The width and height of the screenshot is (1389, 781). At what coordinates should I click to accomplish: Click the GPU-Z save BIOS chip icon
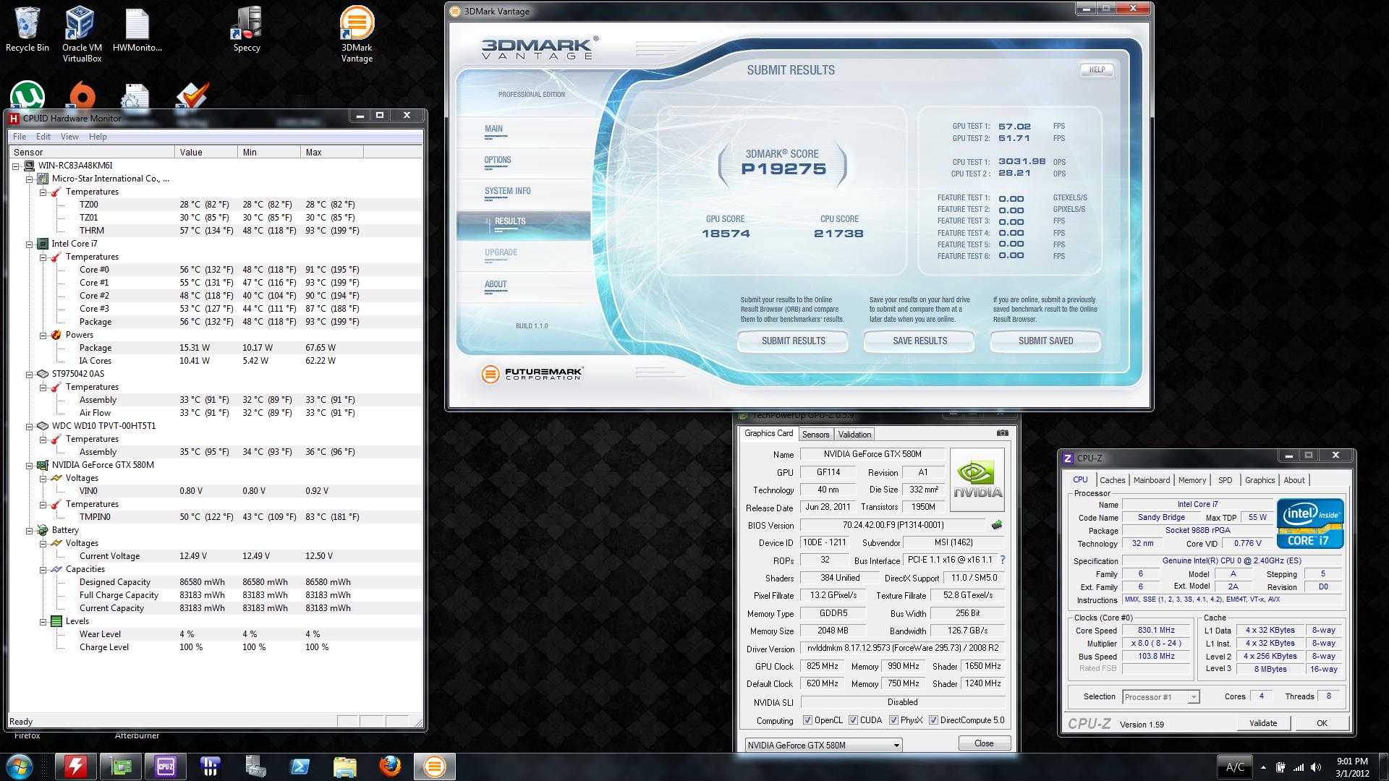997,525
